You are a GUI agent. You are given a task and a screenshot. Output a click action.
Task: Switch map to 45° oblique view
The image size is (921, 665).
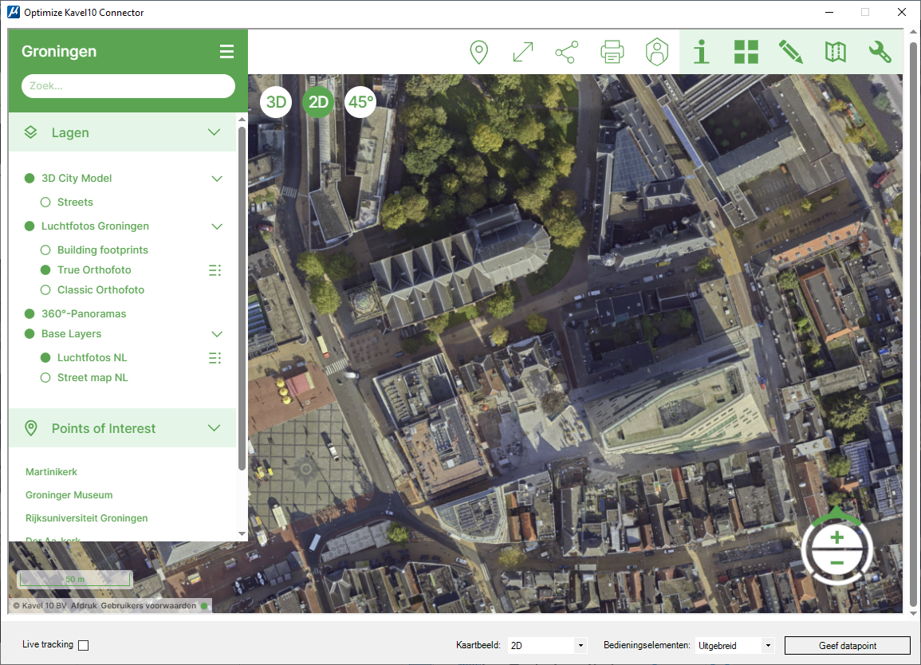pos(360,101)
